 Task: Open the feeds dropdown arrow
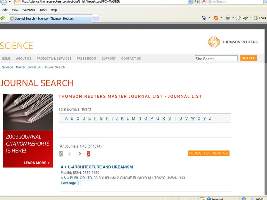click(221, 18)
